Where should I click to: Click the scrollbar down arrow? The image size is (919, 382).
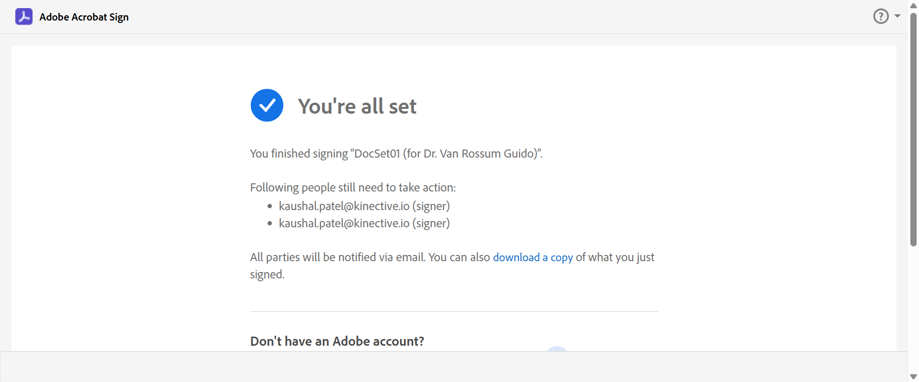pos(913,377)
